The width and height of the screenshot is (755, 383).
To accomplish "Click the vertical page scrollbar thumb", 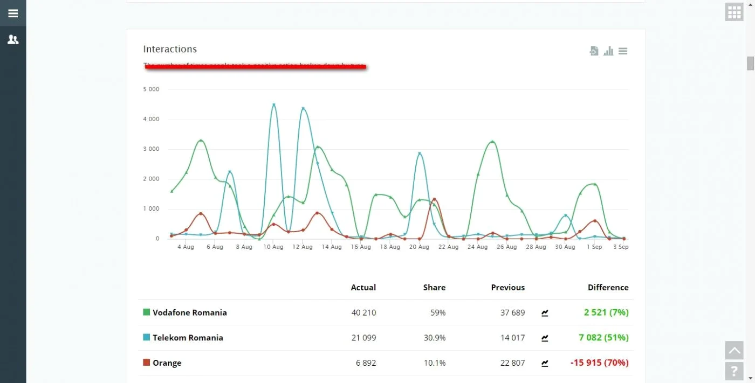I will pos(750,63).
